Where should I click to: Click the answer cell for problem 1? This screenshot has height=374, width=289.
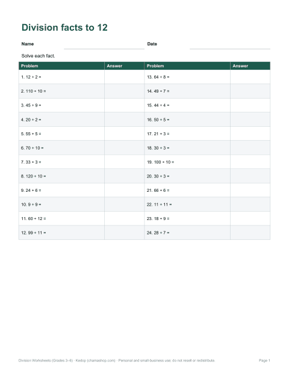pyautogui.click(x=125, y=77)
